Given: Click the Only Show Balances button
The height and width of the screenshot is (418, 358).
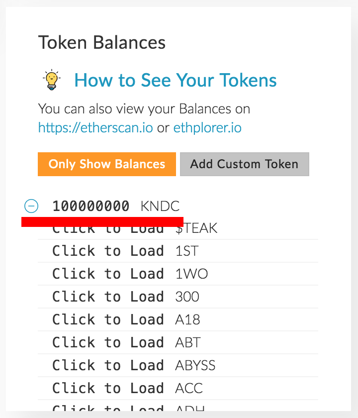Looking at the screenshot, I should [x=107, y=164].
